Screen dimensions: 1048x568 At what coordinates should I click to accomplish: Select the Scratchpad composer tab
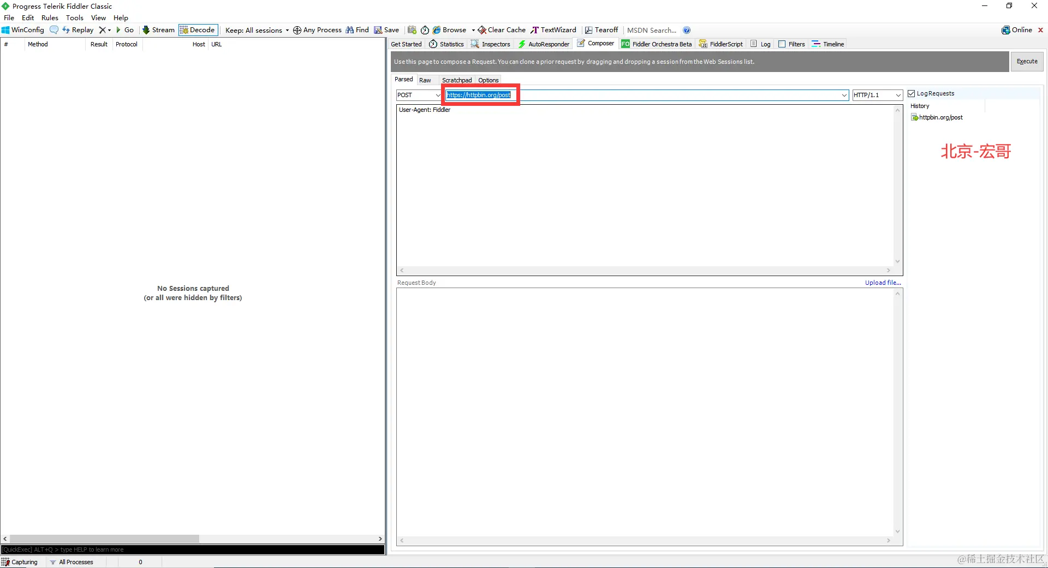pyautogui.click(x=457, y=80)
